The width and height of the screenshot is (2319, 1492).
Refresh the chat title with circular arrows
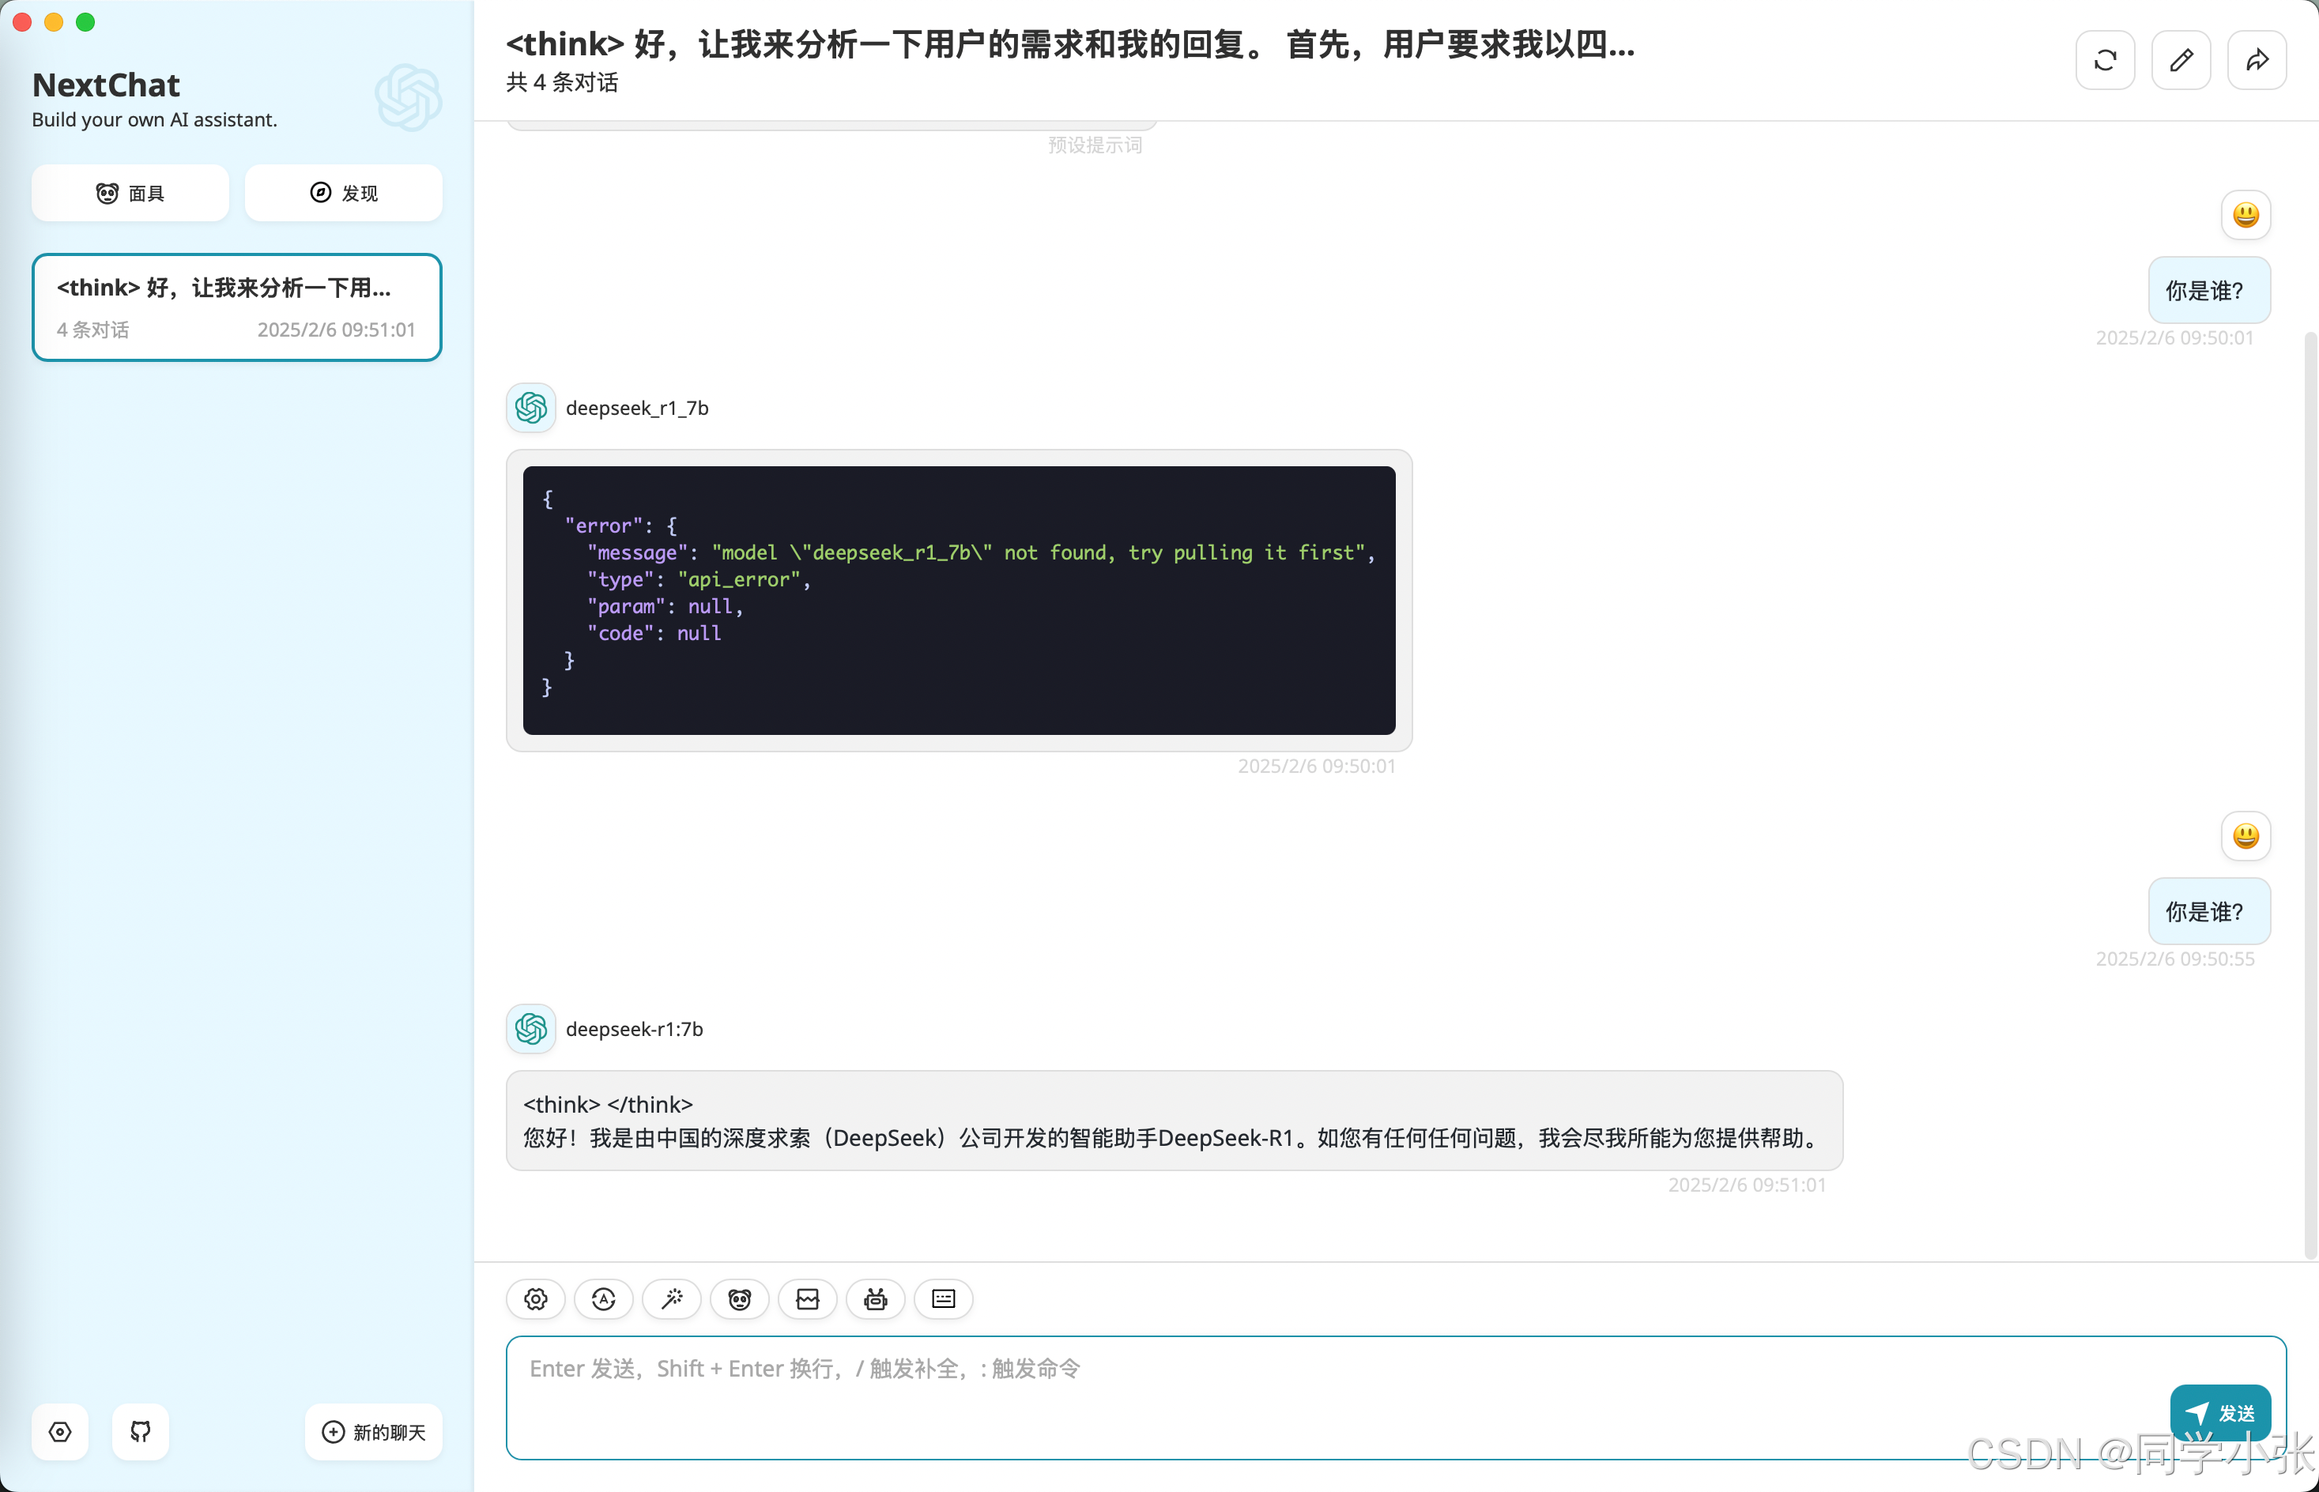(2105, 61)
